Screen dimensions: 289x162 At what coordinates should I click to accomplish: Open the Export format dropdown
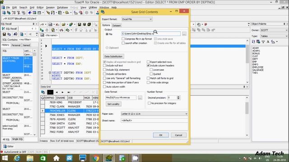(137, 19)
